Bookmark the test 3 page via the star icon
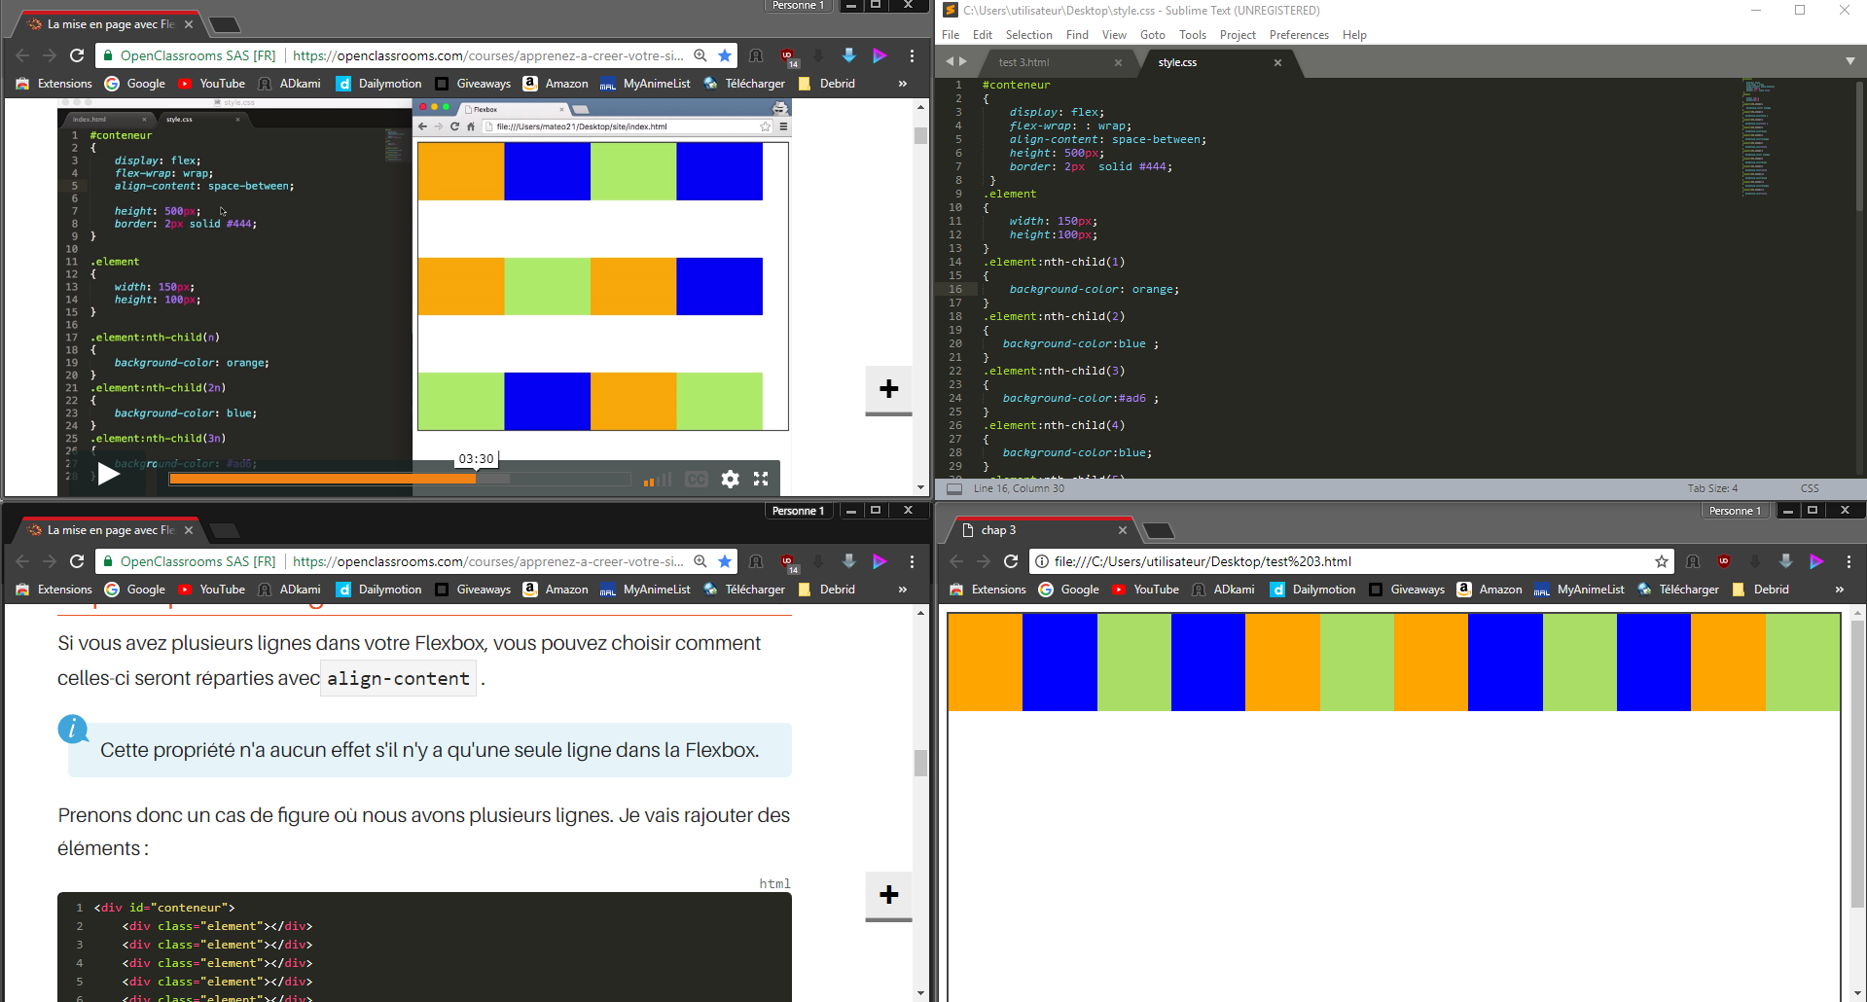This screenshot has width=1867, height=1002. pyautogui.click(x=1662, y=561)
